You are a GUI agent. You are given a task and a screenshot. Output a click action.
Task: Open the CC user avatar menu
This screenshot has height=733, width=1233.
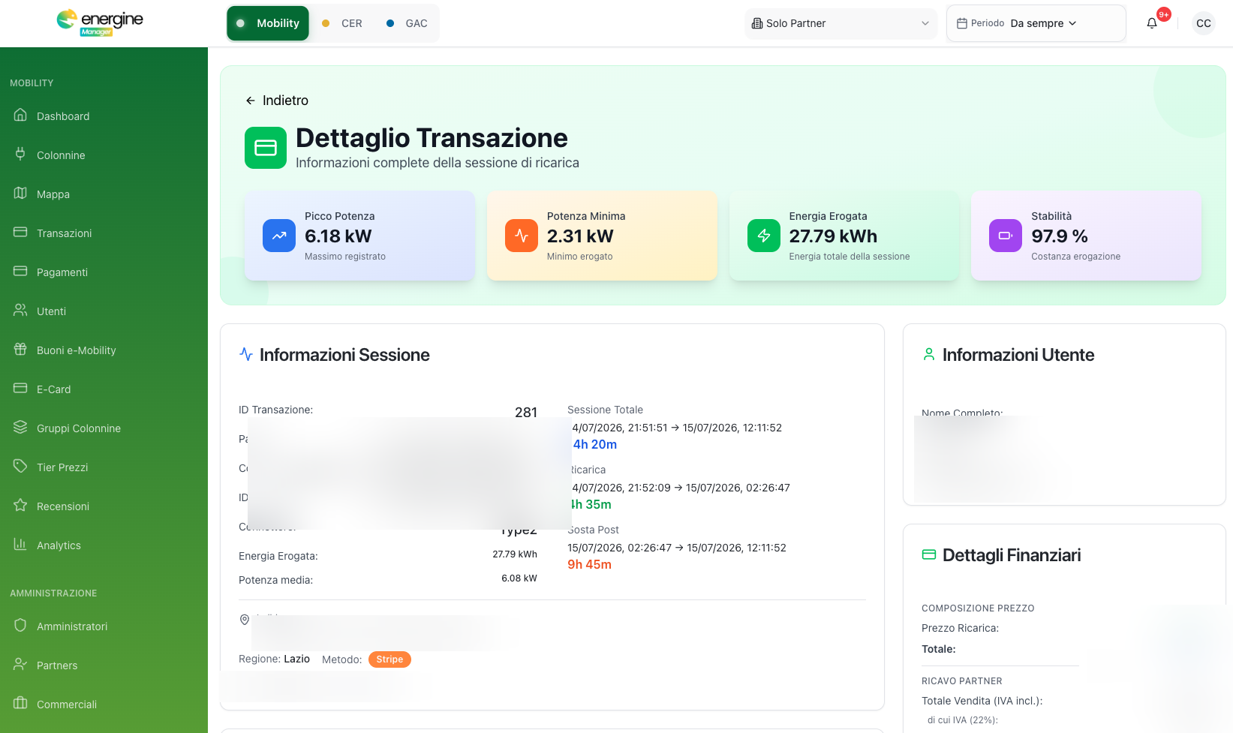(1204, 23)
